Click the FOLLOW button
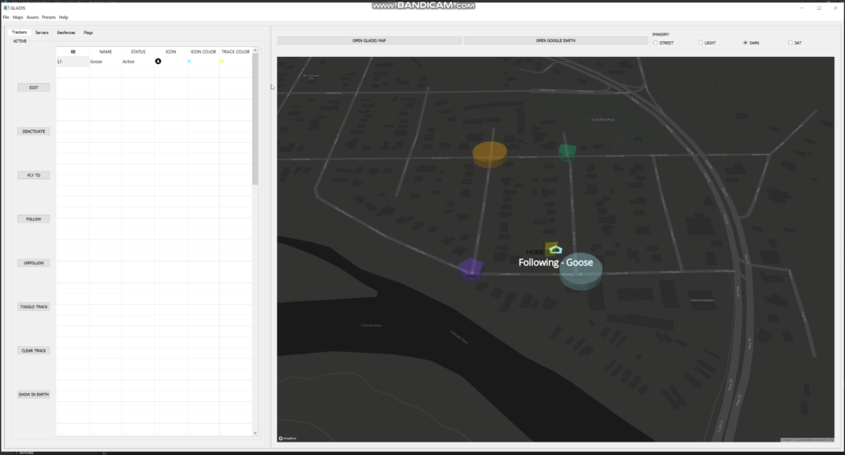Viewport: 845px width, 455px height. click(x=33, y=219)
